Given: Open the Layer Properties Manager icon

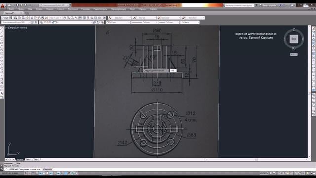Looking at the screenshot, I should pyautogui.click(x=41, y=22).
